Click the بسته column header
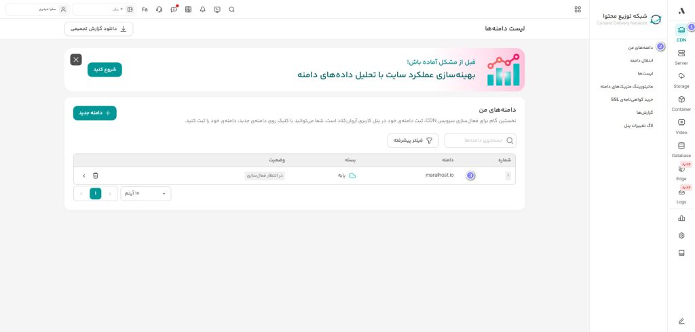This screenshot has height=332, width=695. point(351,160)
